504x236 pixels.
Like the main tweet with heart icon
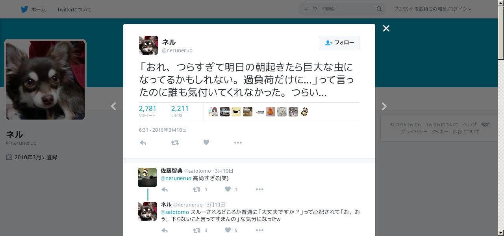(206, 142)
